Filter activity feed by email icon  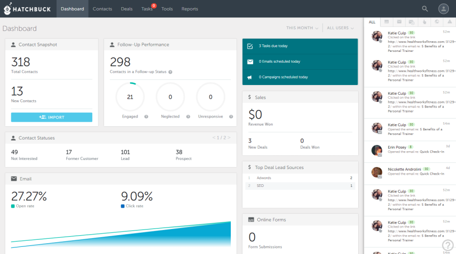click(399, 22)
